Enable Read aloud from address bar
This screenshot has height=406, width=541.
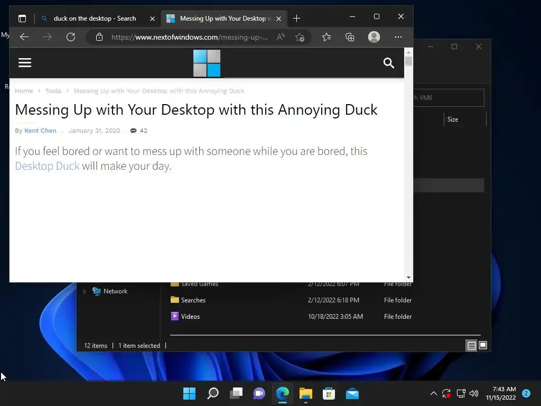coord(281,37)
